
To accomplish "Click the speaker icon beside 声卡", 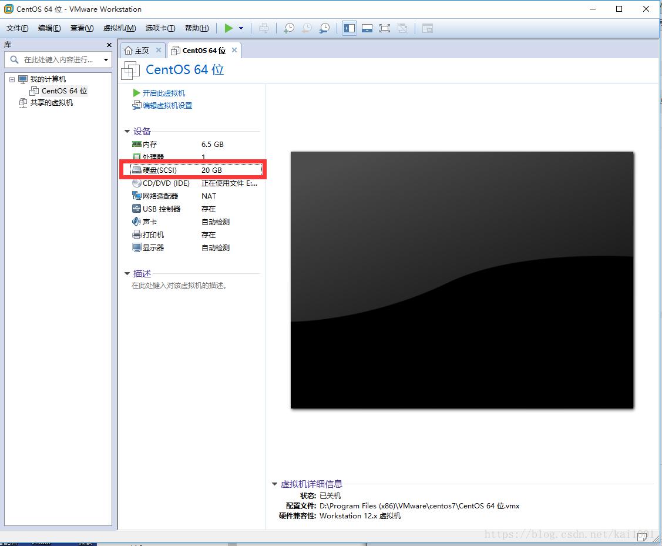I will tap(136, 222).
